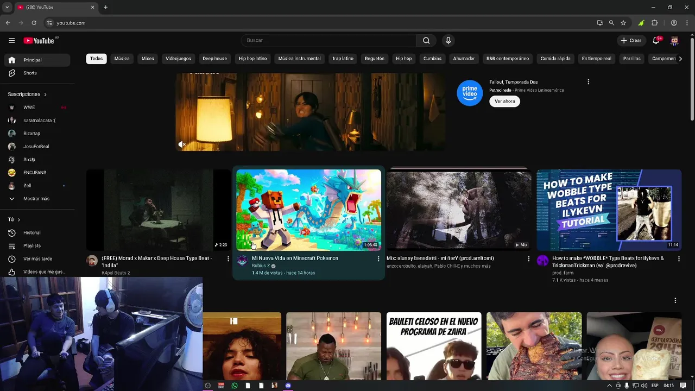Image resolution: width=695 pixels, height=391 pixels.
Task: Select the Cumbias chip
Action: click(x=432, y=59)
